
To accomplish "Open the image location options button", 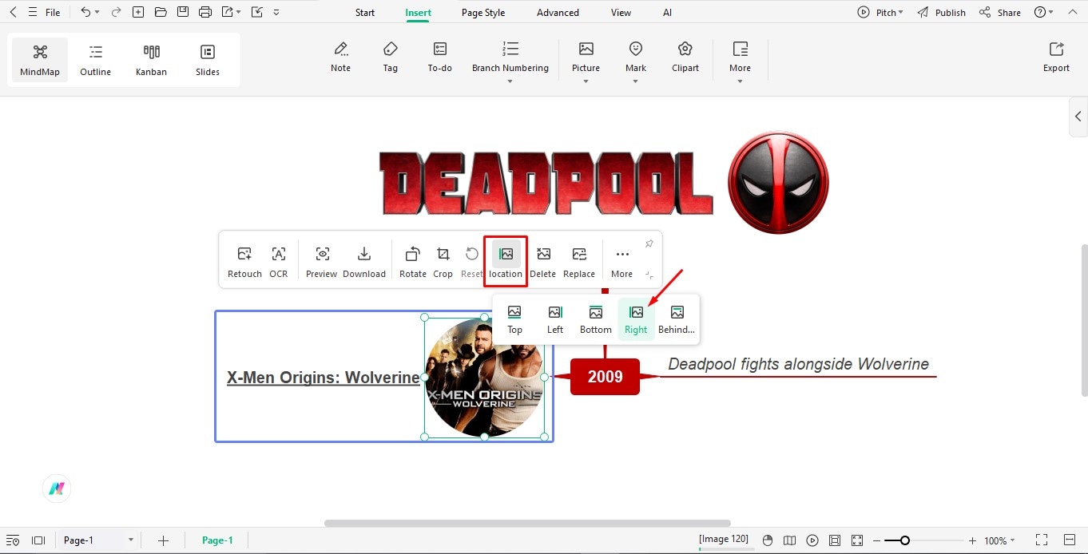I will point(506,261).
